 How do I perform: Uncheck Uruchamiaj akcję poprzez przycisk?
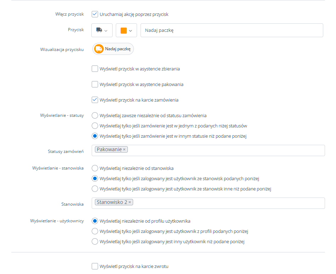pos(95,14)
